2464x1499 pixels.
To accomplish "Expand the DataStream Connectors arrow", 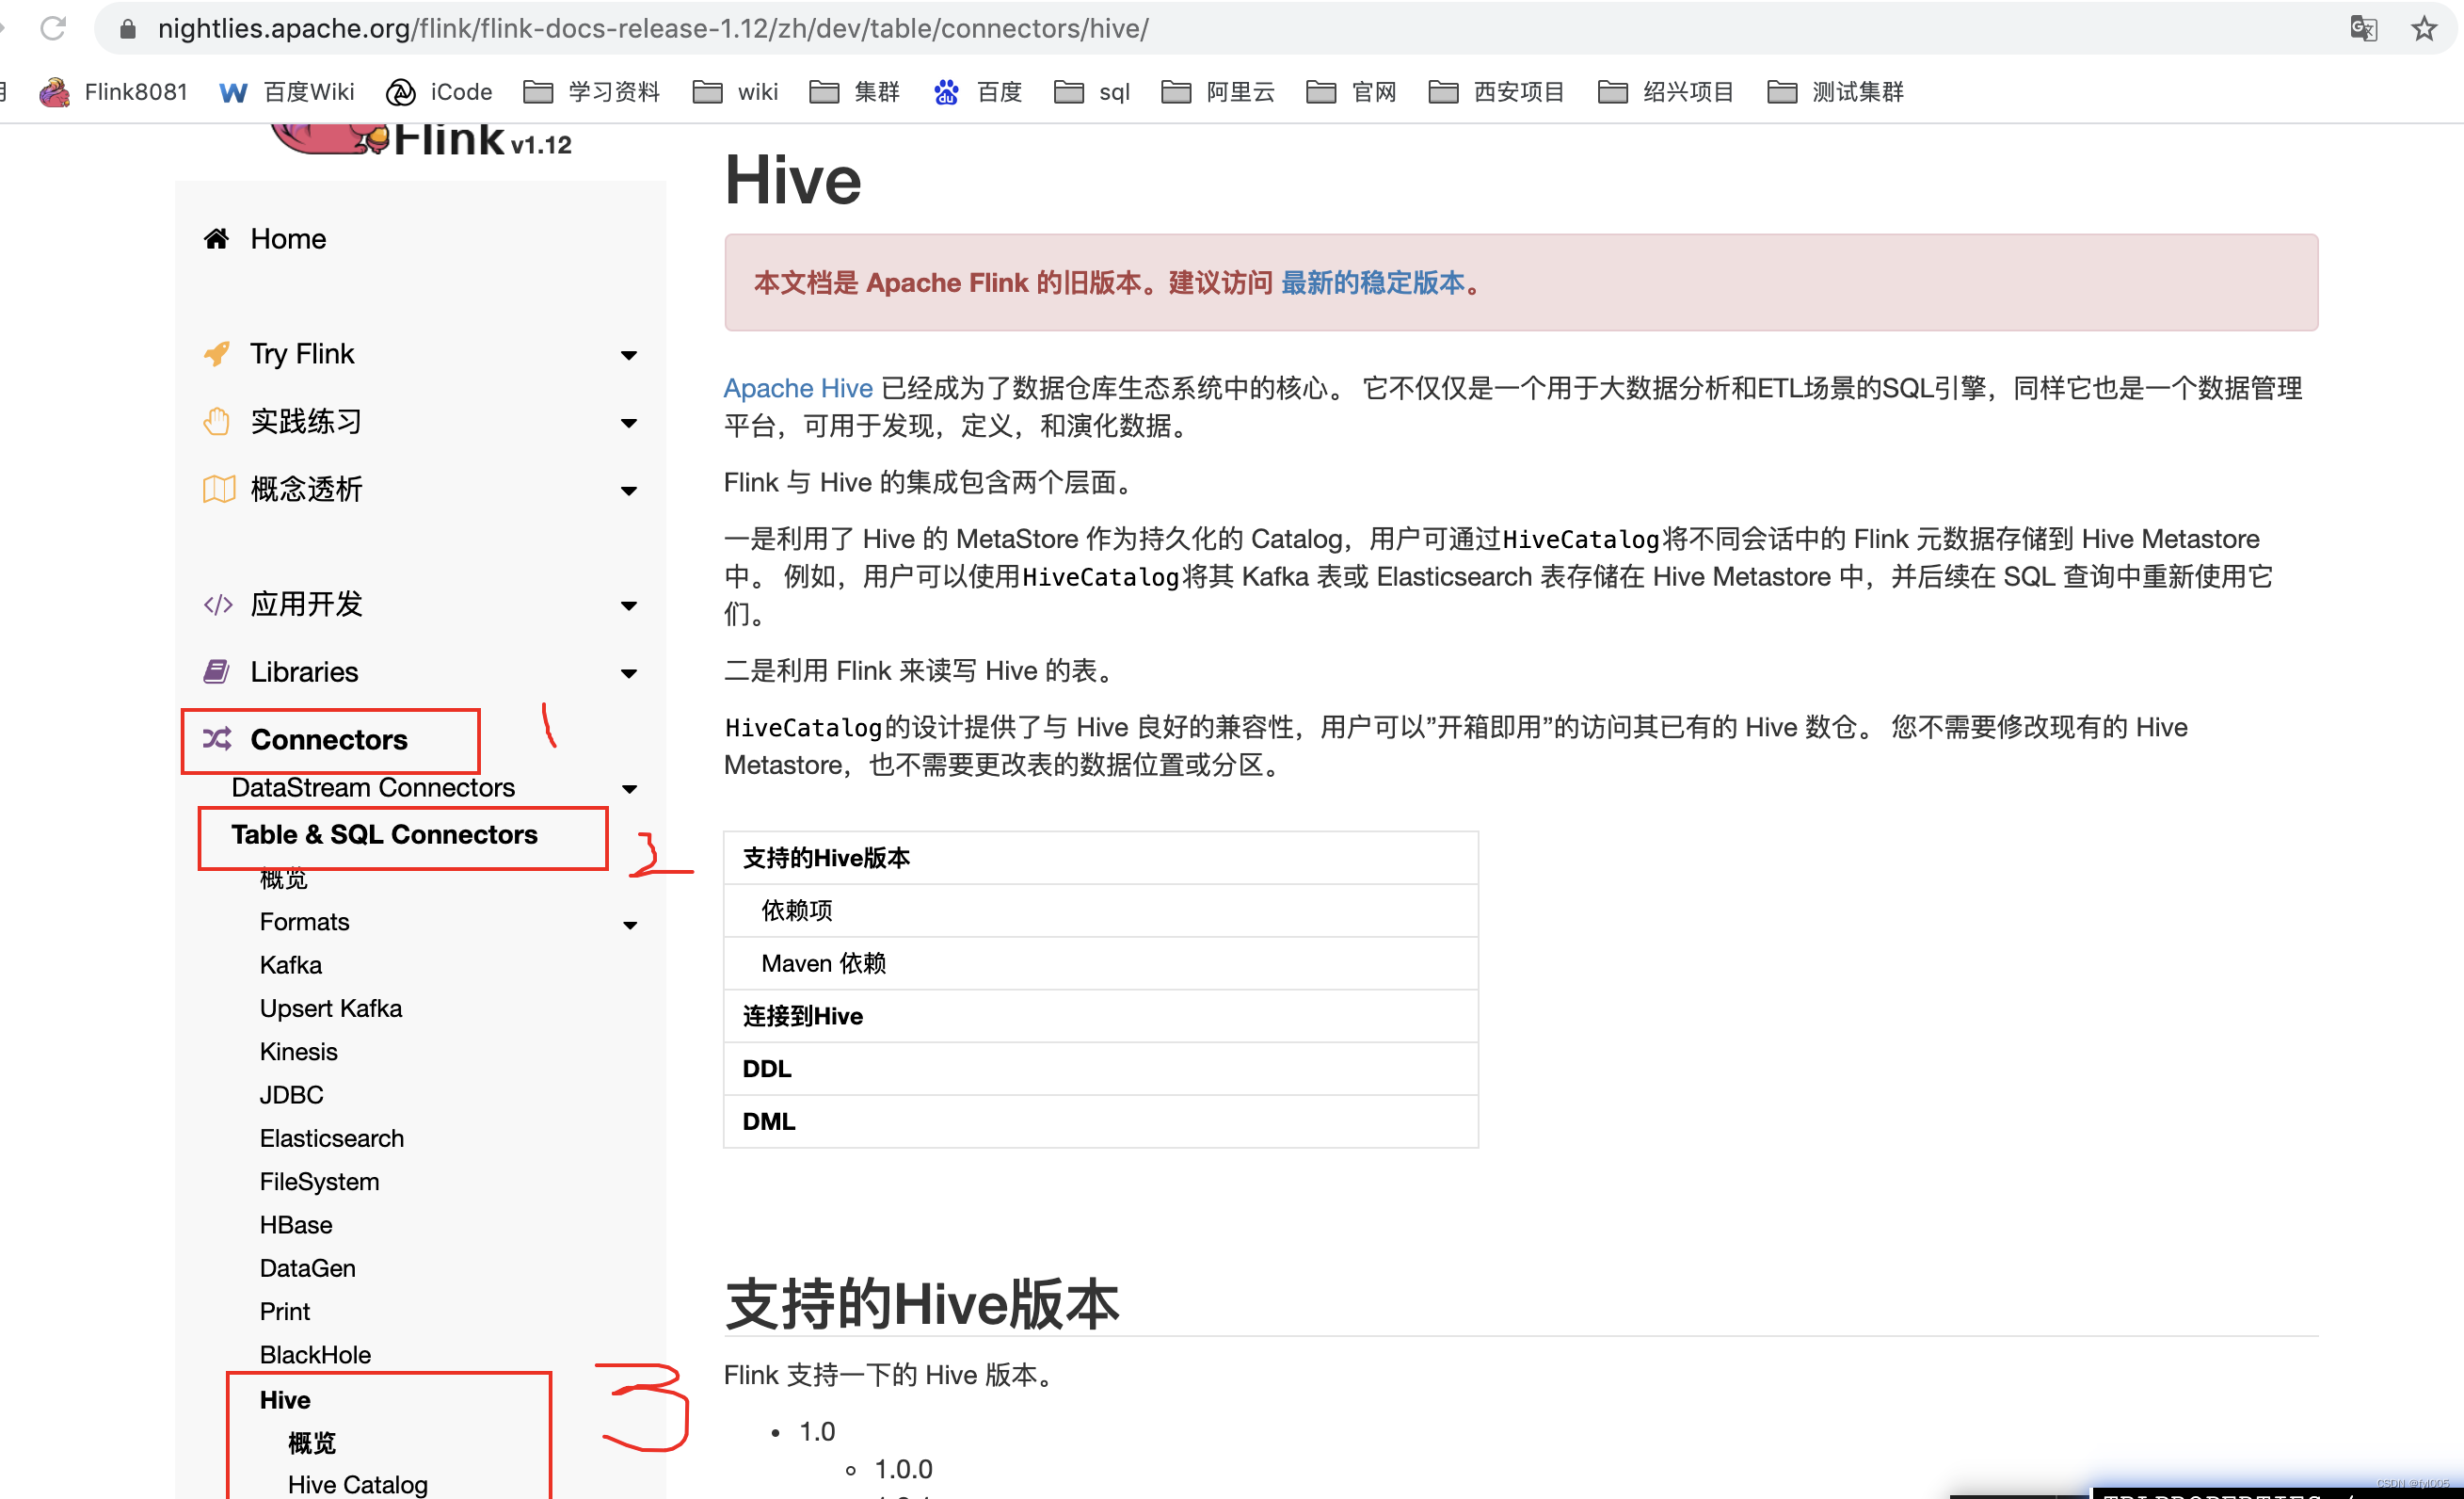I will tap(630, 790).
